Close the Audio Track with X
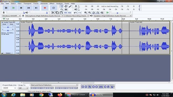 click(x=2, y=22)
